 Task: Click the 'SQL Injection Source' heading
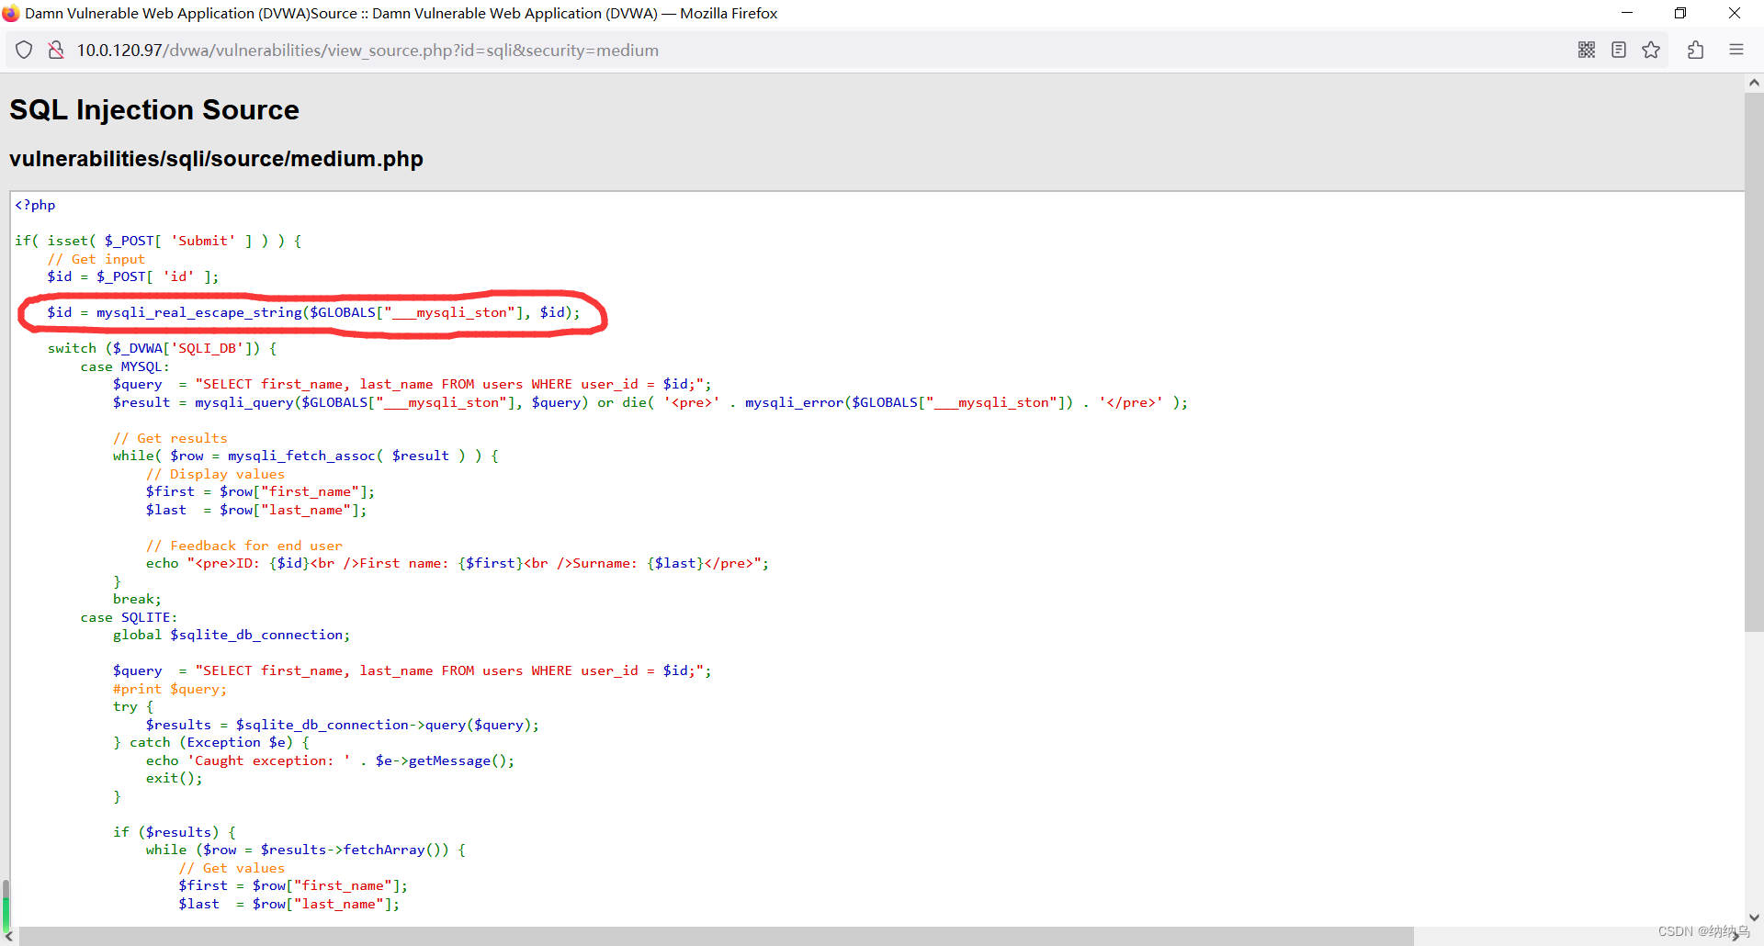coord(154,110)
